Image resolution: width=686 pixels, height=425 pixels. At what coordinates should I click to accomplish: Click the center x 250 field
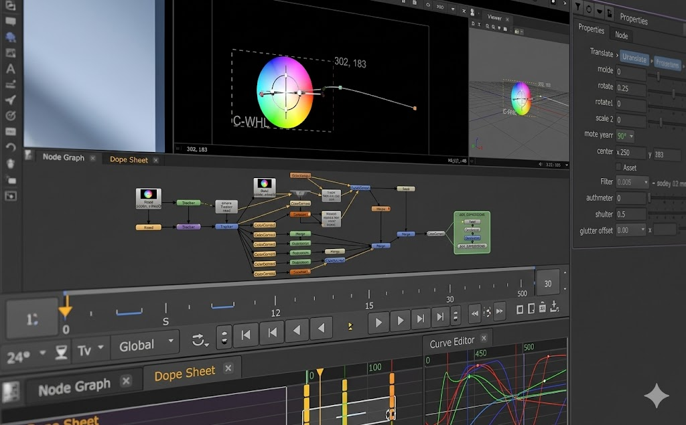[x=630, y=152]
